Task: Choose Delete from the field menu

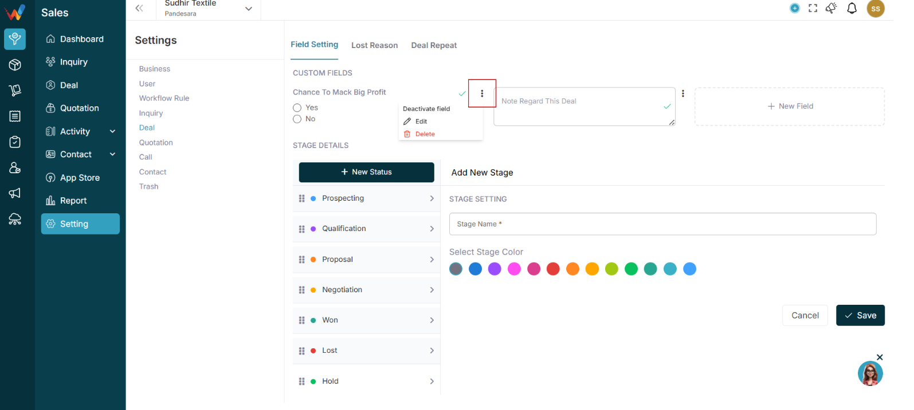Action: [x=425, y=134]
